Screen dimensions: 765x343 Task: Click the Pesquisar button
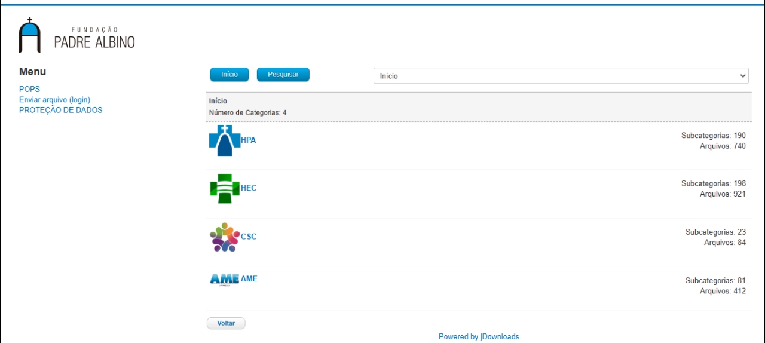pos(283,75)
